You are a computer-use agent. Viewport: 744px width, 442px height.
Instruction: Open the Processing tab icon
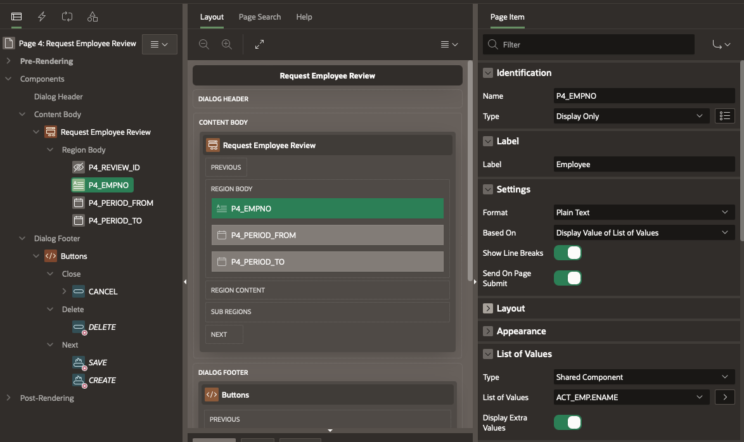click(67, 16)
